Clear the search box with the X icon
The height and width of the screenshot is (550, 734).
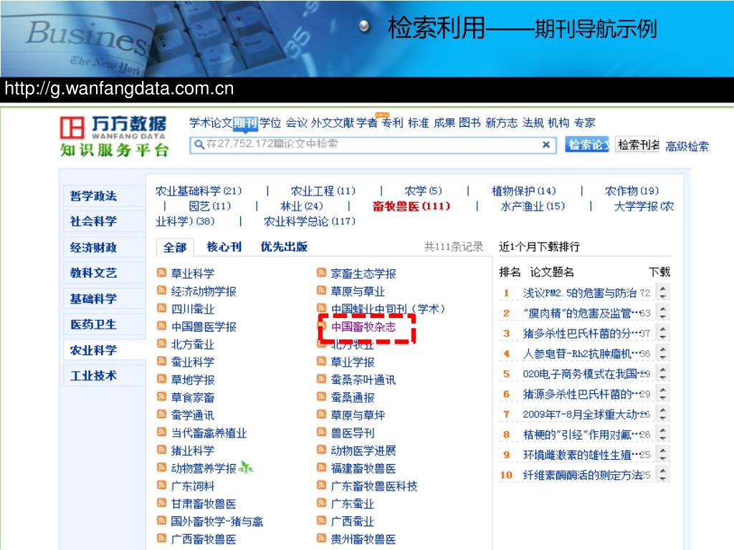click(x=545, y=145)
